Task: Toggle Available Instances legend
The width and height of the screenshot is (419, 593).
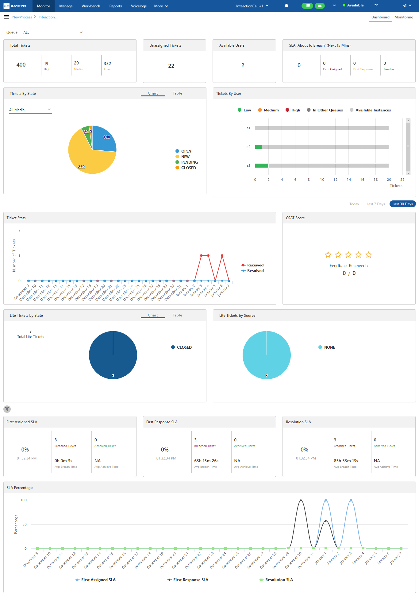Action: [x=370, y=110]
